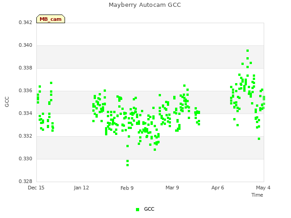Select the 0.332 y-axis label
This screenshot has width=291, height=218.
(x=25, y=136)
